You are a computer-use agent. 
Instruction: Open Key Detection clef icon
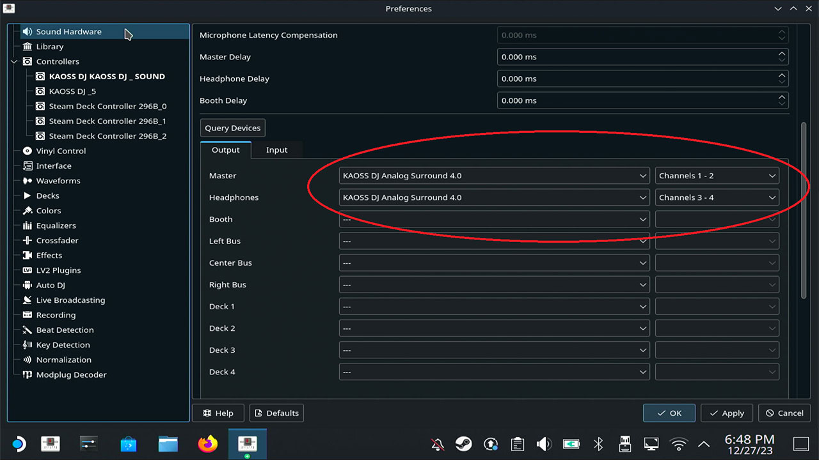(x=27, y=345)
